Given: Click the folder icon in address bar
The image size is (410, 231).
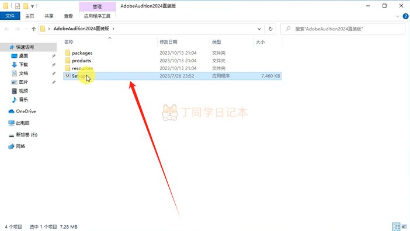Looking at the screenshot, I should [x=43, y=29].
